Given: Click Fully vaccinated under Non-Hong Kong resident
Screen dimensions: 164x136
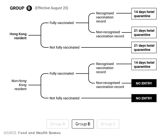Looking at the screenshot, I should coord(62,73).
